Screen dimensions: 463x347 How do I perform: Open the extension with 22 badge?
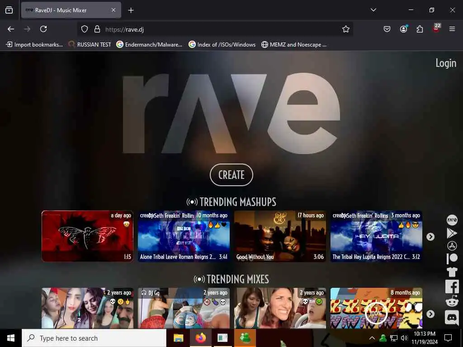(436, 28)
